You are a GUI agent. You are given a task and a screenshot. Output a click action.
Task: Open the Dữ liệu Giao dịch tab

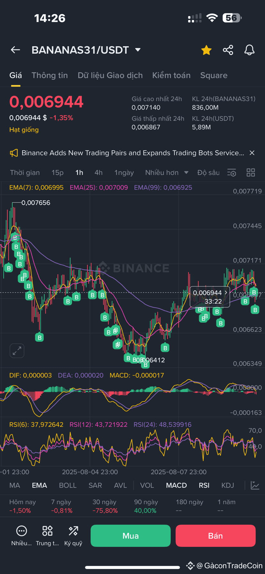click(x=110, y=75)
